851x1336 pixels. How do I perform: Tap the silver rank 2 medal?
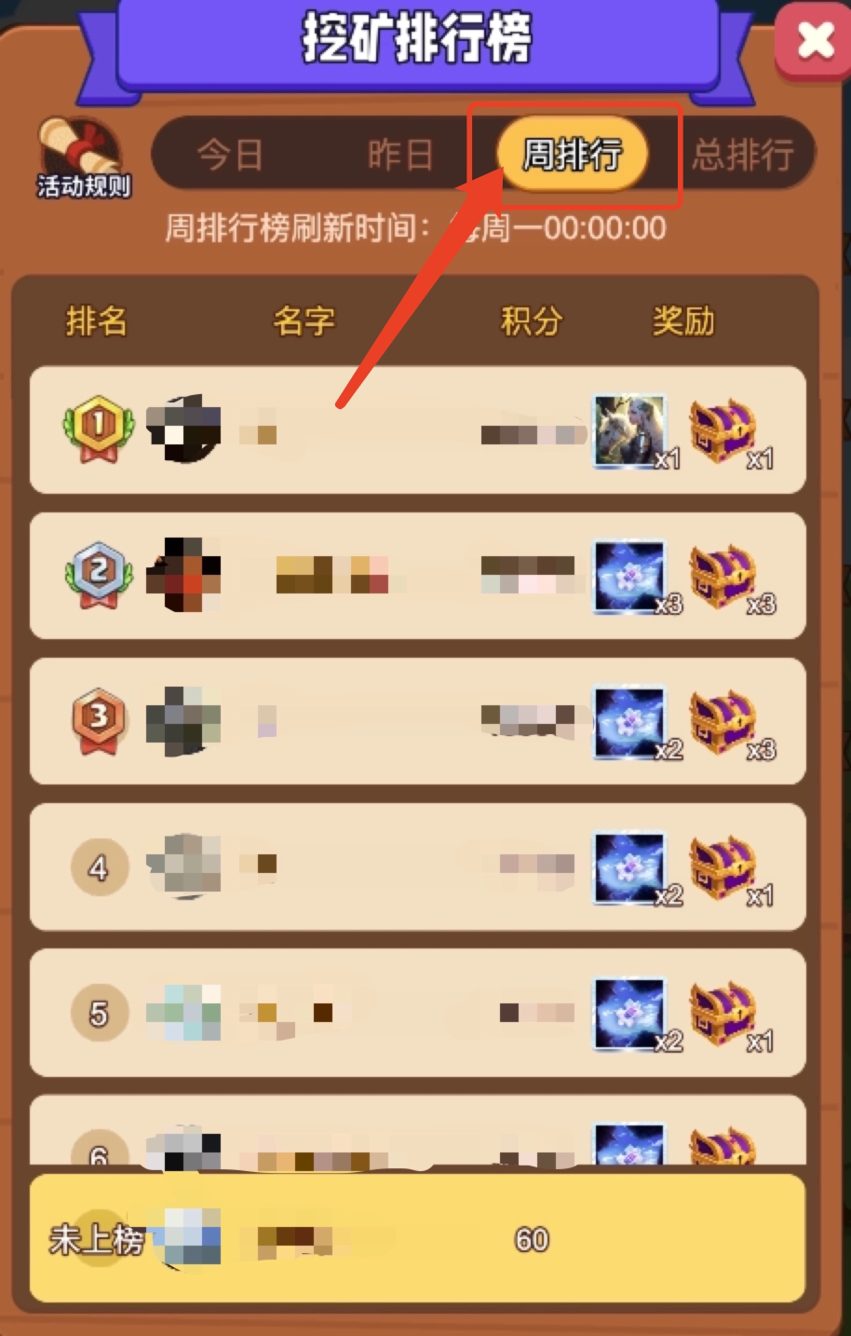pos(99,575)
